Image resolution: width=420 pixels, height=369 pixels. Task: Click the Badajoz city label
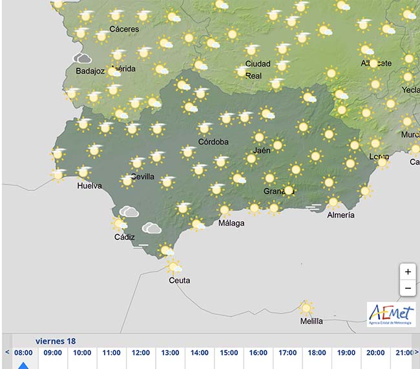pyautogui.click(x=90, y=71)
